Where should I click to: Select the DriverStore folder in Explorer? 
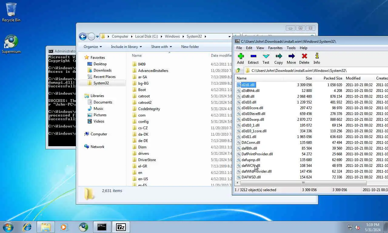[x=147, y=160]
